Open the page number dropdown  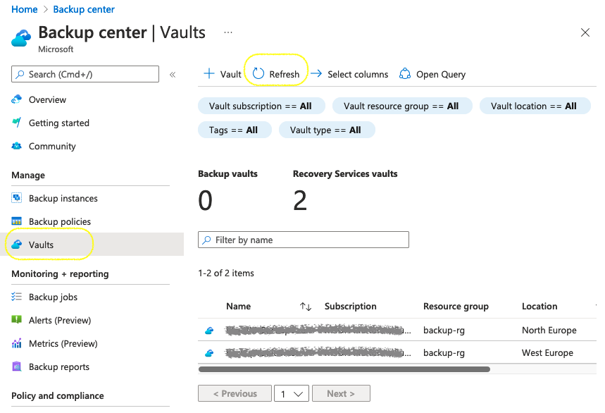pyautogui.click(x=292, y=393)
